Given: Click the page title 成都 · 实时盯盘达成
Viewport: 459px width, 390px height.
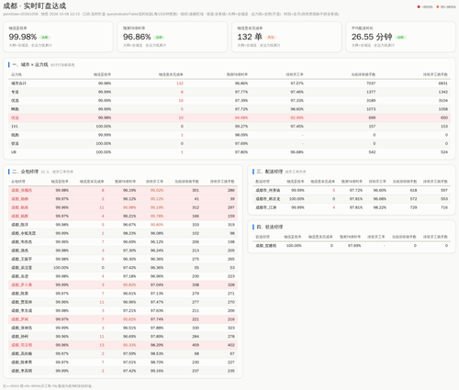Looking at the screenshot, I should pyautogui.click(x=34, y=6).
